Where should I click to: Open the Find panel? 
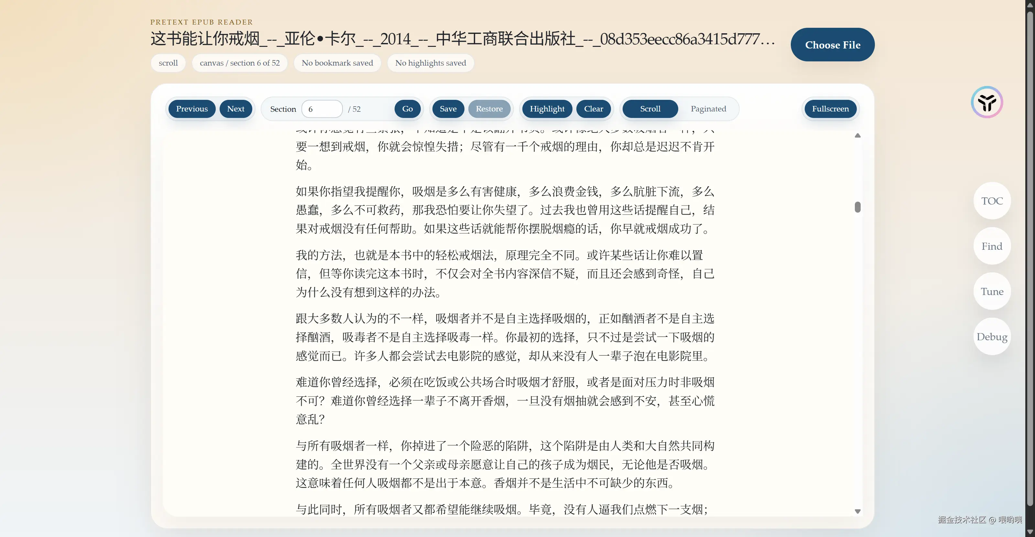[x=992, y=246]
